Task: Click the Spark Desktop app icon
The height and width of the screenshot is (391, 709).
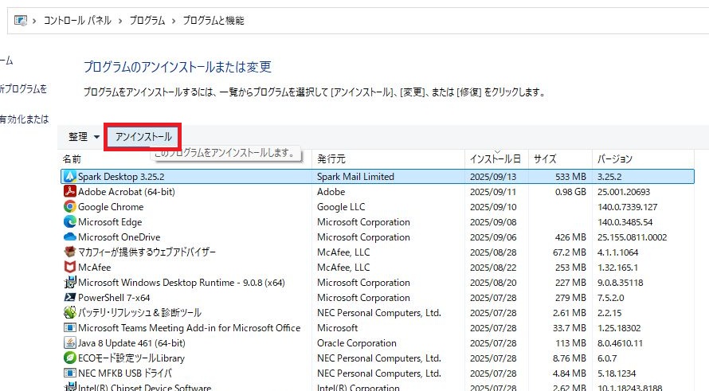Action: coord(69,177)
